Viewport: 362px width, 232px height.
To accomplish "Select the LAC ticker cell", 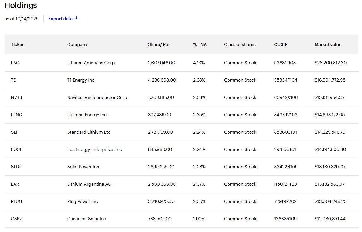I will coord(15,63).
